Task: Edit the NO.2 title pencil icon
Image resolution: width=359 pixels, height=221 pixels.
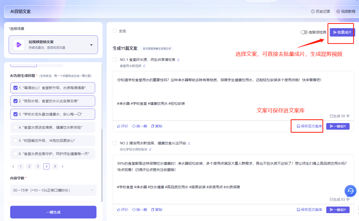Action: pyautogui.click(x=189, y=143)
